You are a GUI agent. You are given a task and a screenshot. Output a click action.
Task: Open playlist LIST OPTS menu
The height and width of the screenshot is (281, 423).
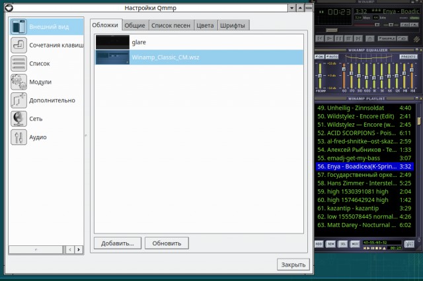pos(410,244)
